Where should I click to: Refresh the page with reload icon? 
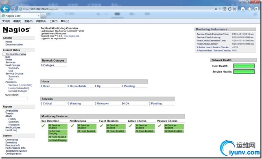230,9
